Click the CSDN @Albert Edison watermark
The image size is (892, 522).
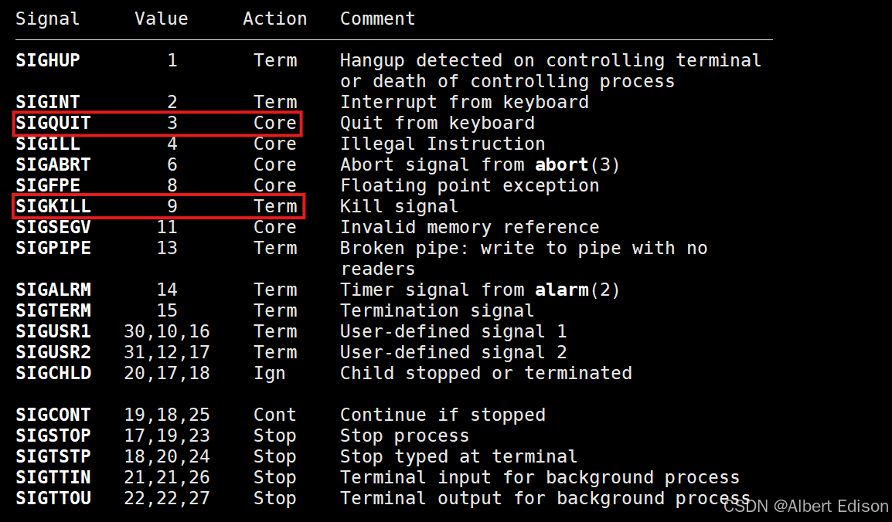pyautogui.click(x=806, y=506)
